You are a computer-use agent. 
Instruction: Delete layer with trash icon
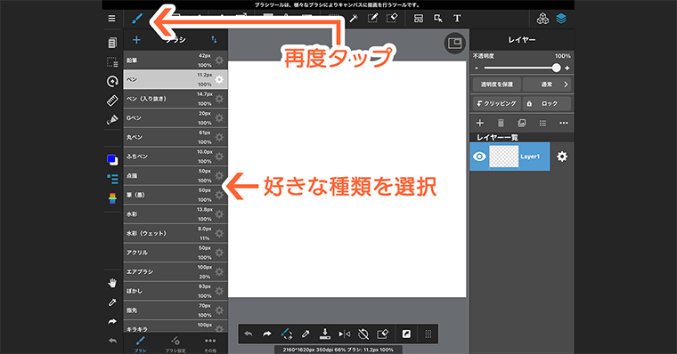[501, 123]
